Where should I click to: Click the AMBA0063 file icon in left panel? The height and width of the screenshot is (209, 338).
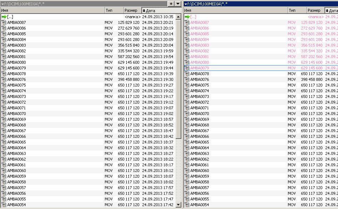4,153
